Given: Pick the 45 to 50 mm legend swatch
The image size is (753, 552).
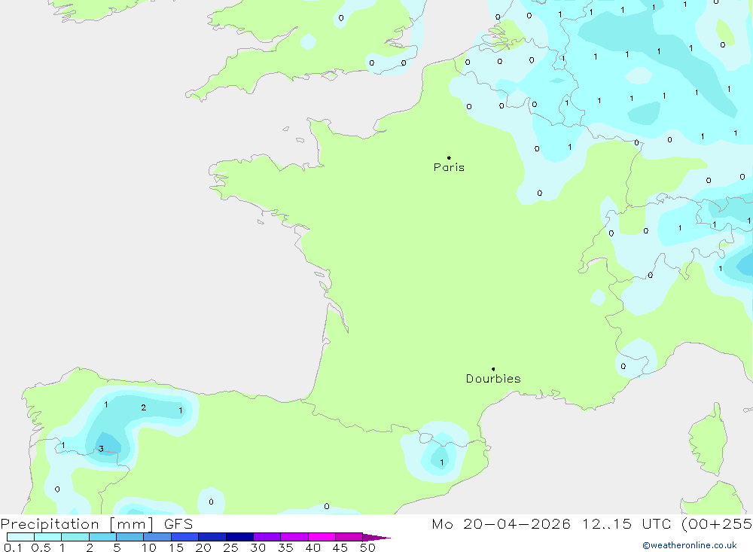Looking at the screenshot, I should tap(349, 537).
